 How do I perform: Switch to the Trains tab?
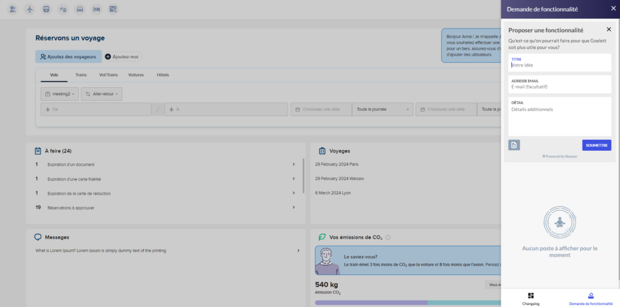click(81, 75)
